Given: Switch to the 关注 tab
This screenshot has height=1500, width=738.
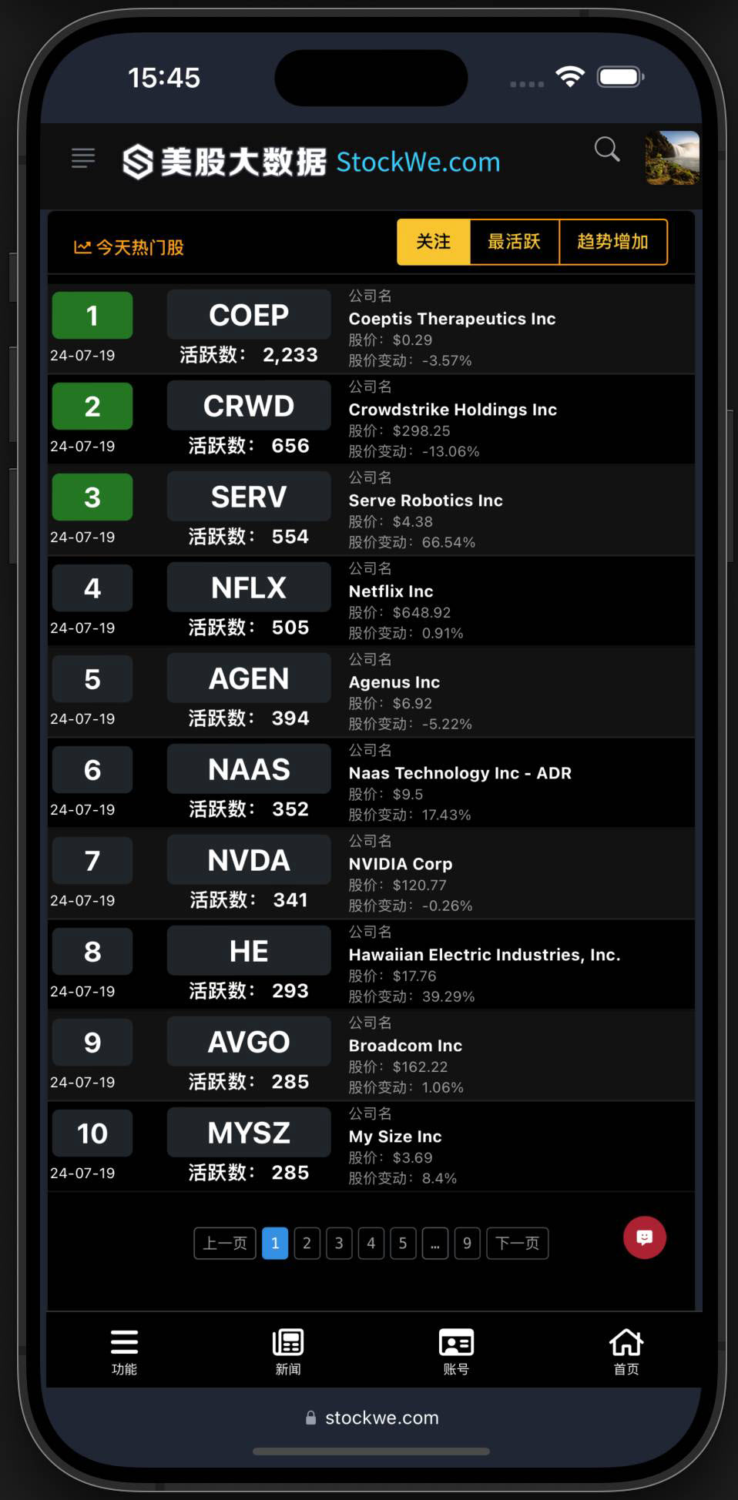Looking at the screenshot, I should (x=434, y=242).
